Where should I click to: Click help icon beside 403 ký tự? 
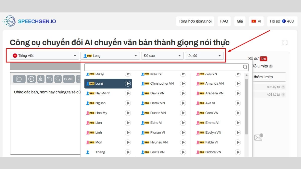(283, 95)
